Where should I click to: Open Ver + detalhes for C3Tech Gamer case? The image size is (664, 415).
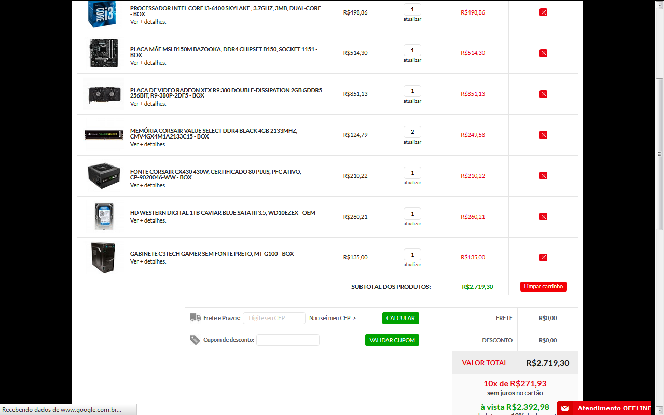148,261
